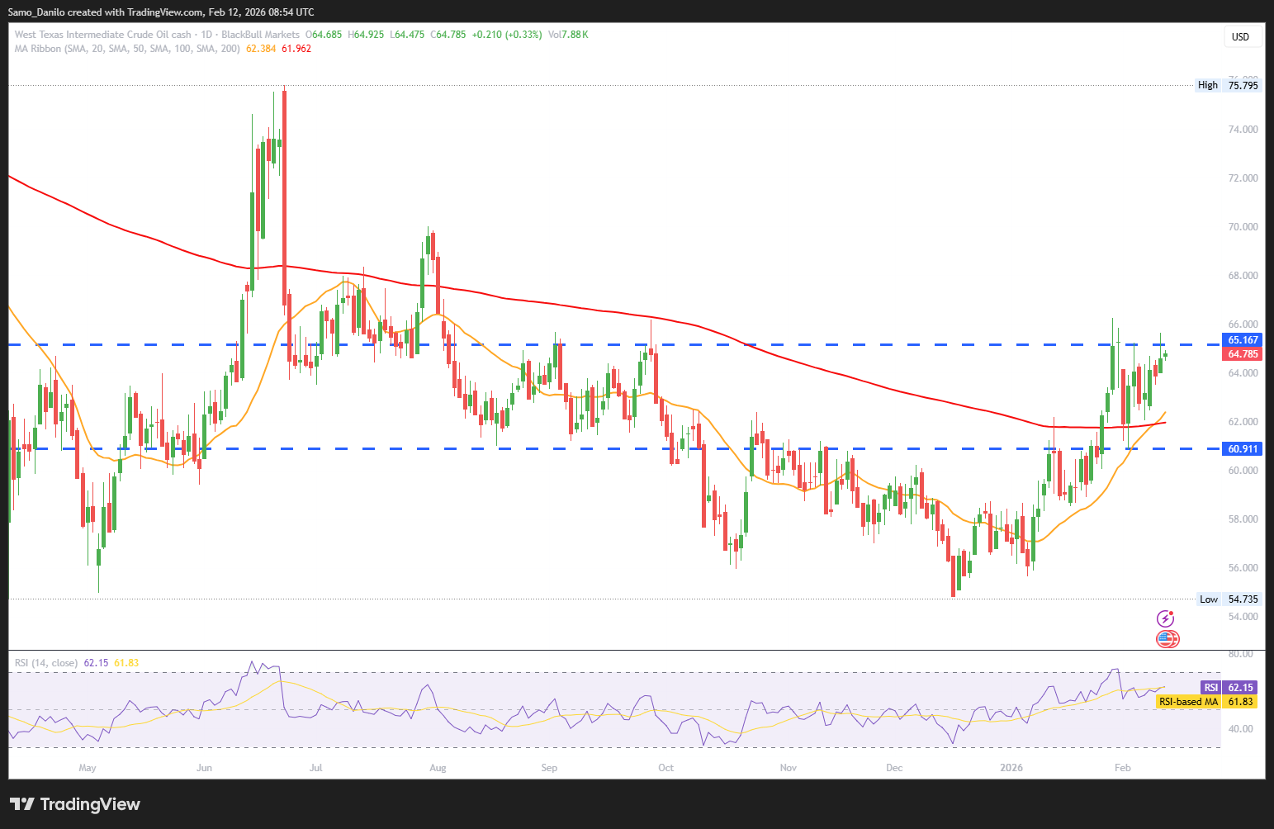Click the 2026 year marker on time axis
Viewport: 1274px width, 829px height.
pyautogui.click(x=1011, y=768)
